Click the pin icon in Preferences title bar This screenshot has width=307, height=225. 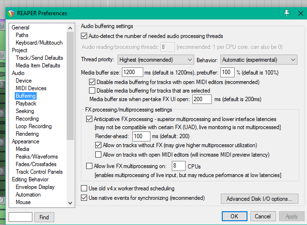click(x=287, y=13)
